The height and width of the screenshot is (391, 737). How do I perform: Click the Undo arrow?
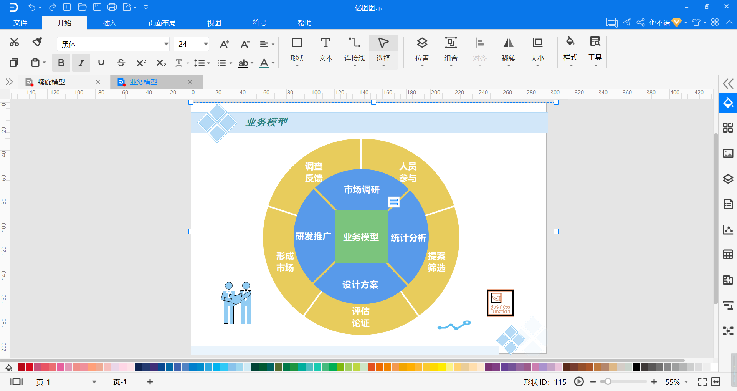tap(32, 7)
